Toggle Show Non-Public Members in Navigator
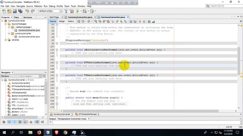243x136 pixels. pos(20,122)
